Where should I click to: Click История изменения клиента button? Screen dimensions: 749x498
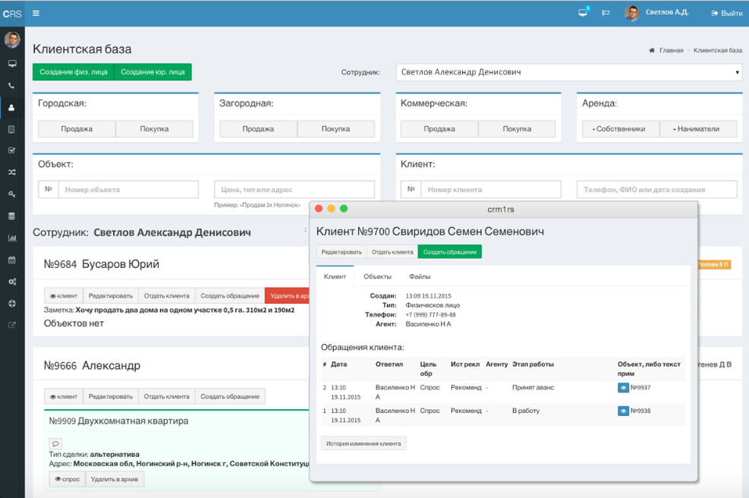(x=363, y=443)
